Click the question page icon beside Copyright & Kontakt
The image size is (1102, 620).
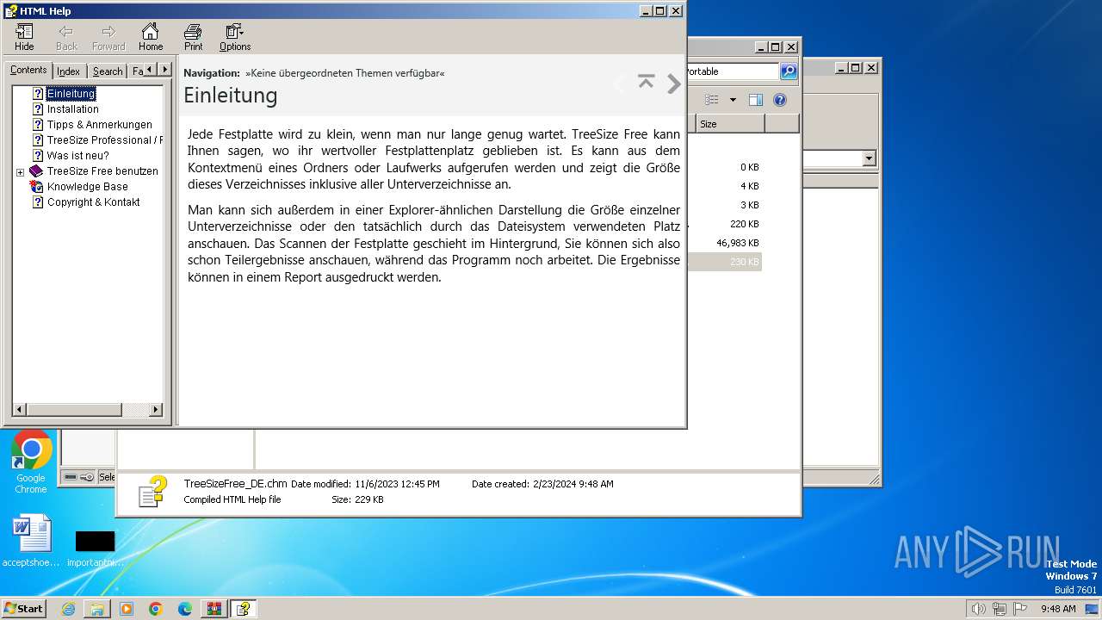[38, 202]
